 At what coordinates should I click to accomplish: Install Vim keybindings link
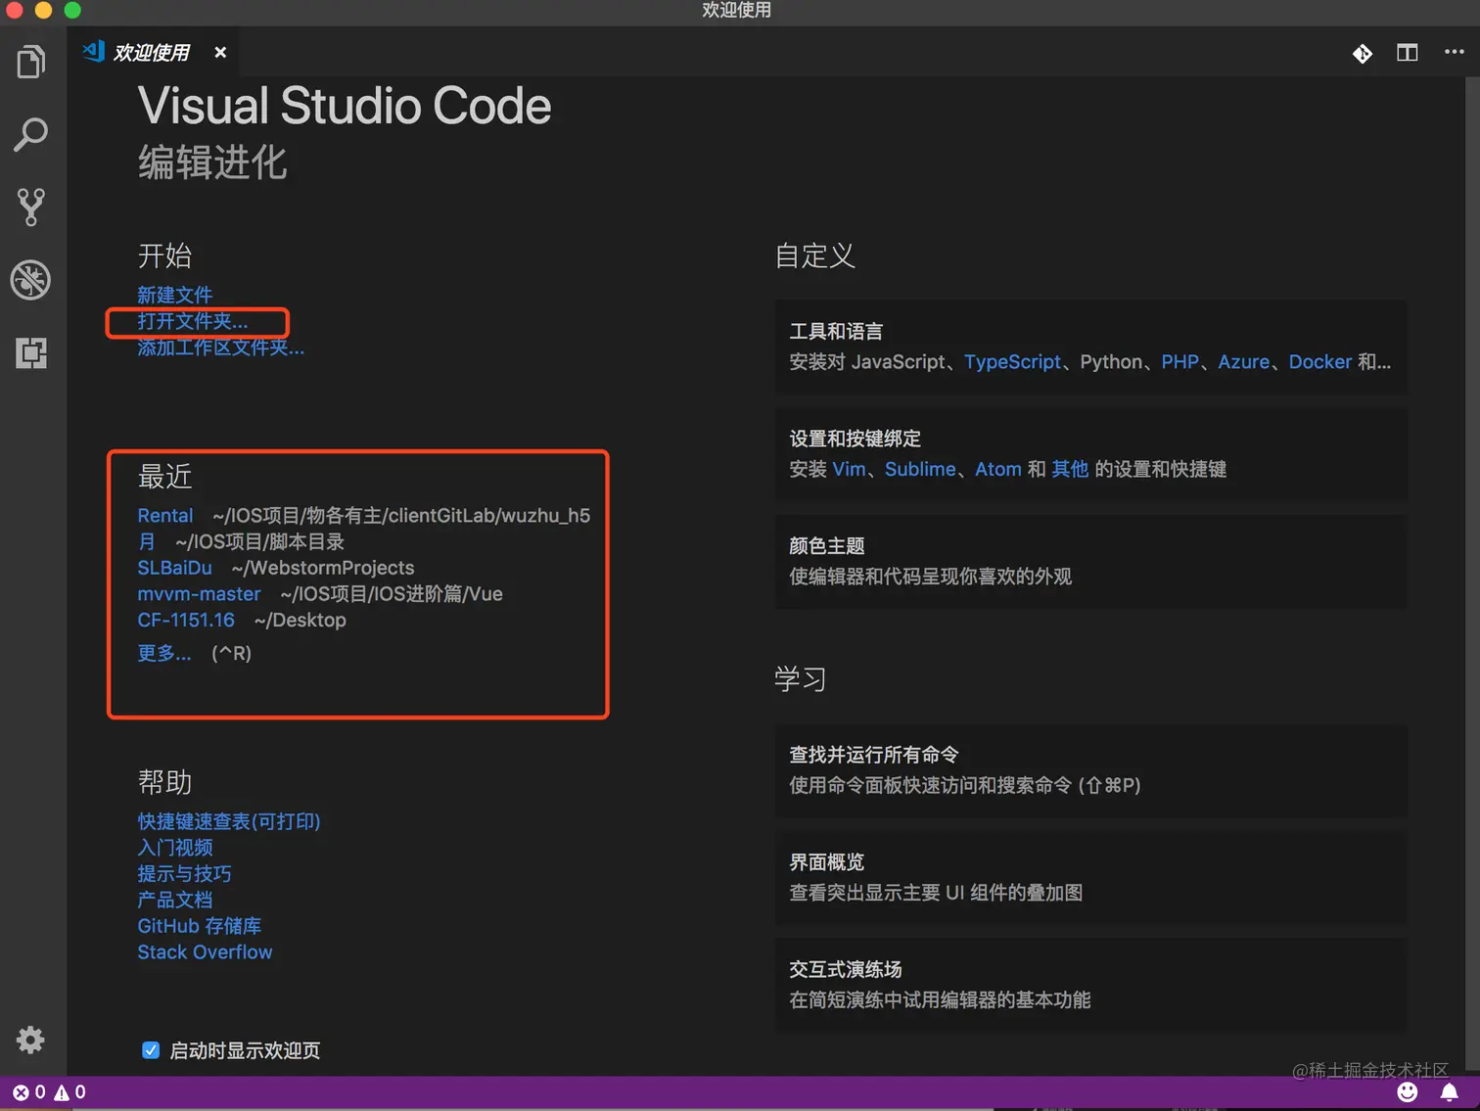[x=849, y=469]
